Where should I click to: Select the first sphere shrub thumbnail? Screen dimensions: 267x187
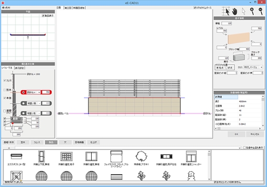click(x=42, y=176)
